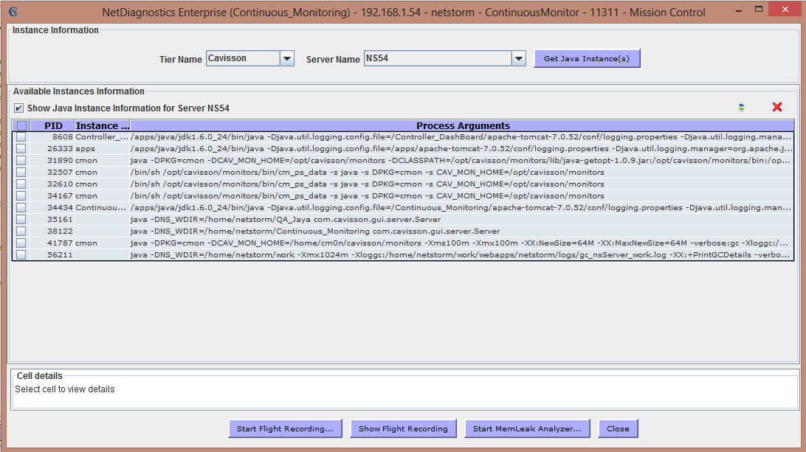Click PID cell 34167

52,196
